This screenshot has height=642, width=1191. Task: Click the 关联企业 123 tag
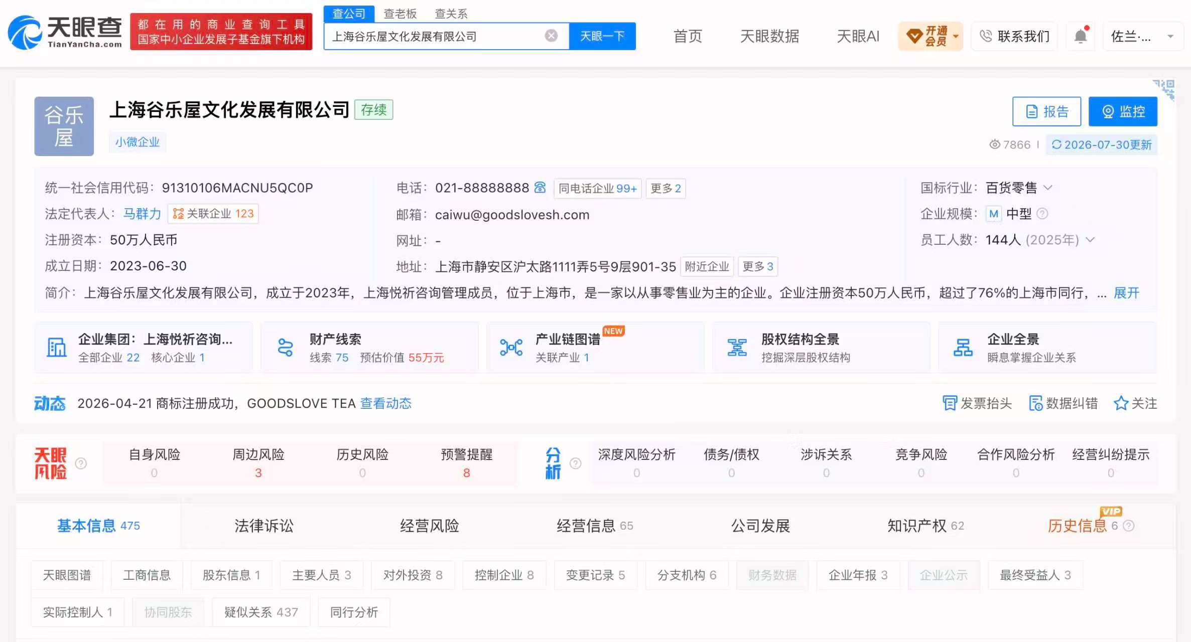click(213, 214)
